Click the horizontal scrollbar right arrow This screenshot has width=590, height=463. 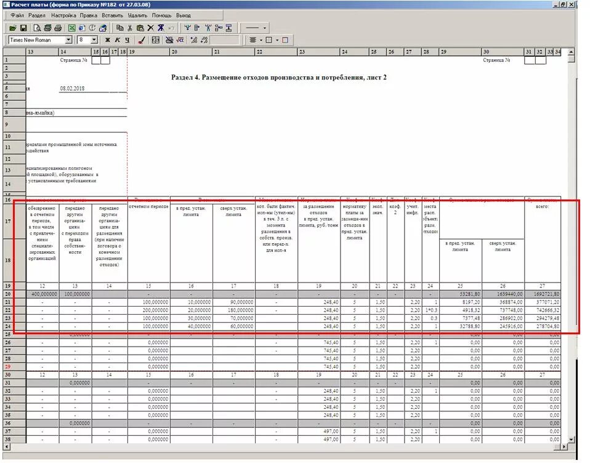pyautogui.click(x=564, y=447)
